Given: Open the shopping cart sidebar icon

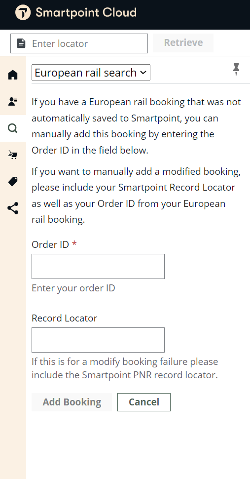Looking at the screenshot, I should coord(13,155).
